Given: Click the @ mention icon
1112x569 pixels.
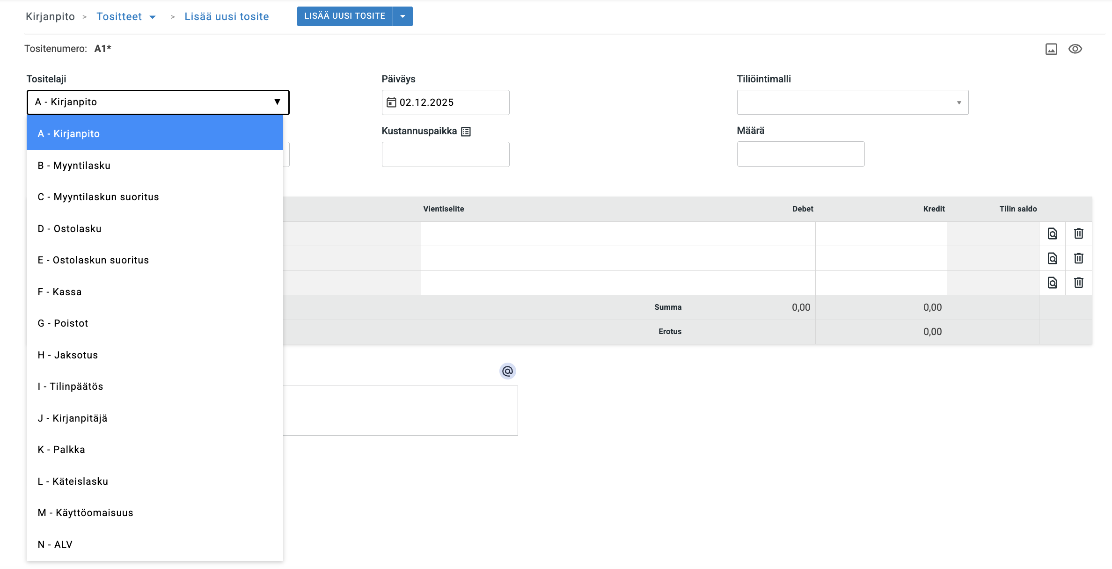Looking at the screenshot, I should coord(507,371).
